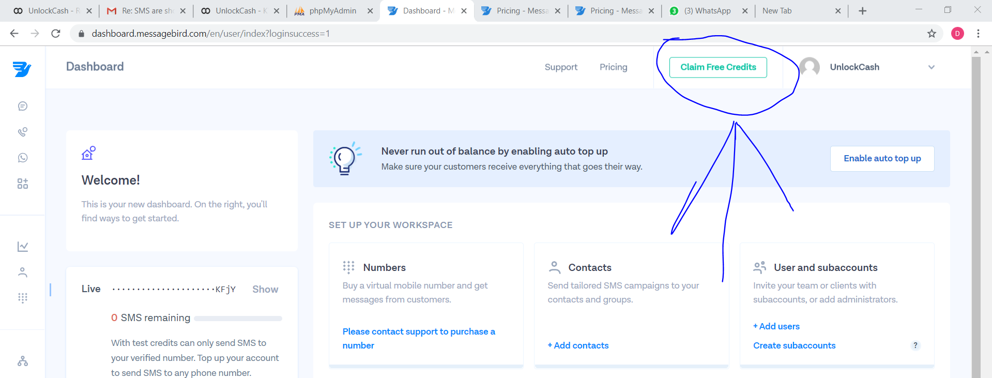Click + Add users link
The height and width of the screenshot is (378, 992).
[776, 326]
